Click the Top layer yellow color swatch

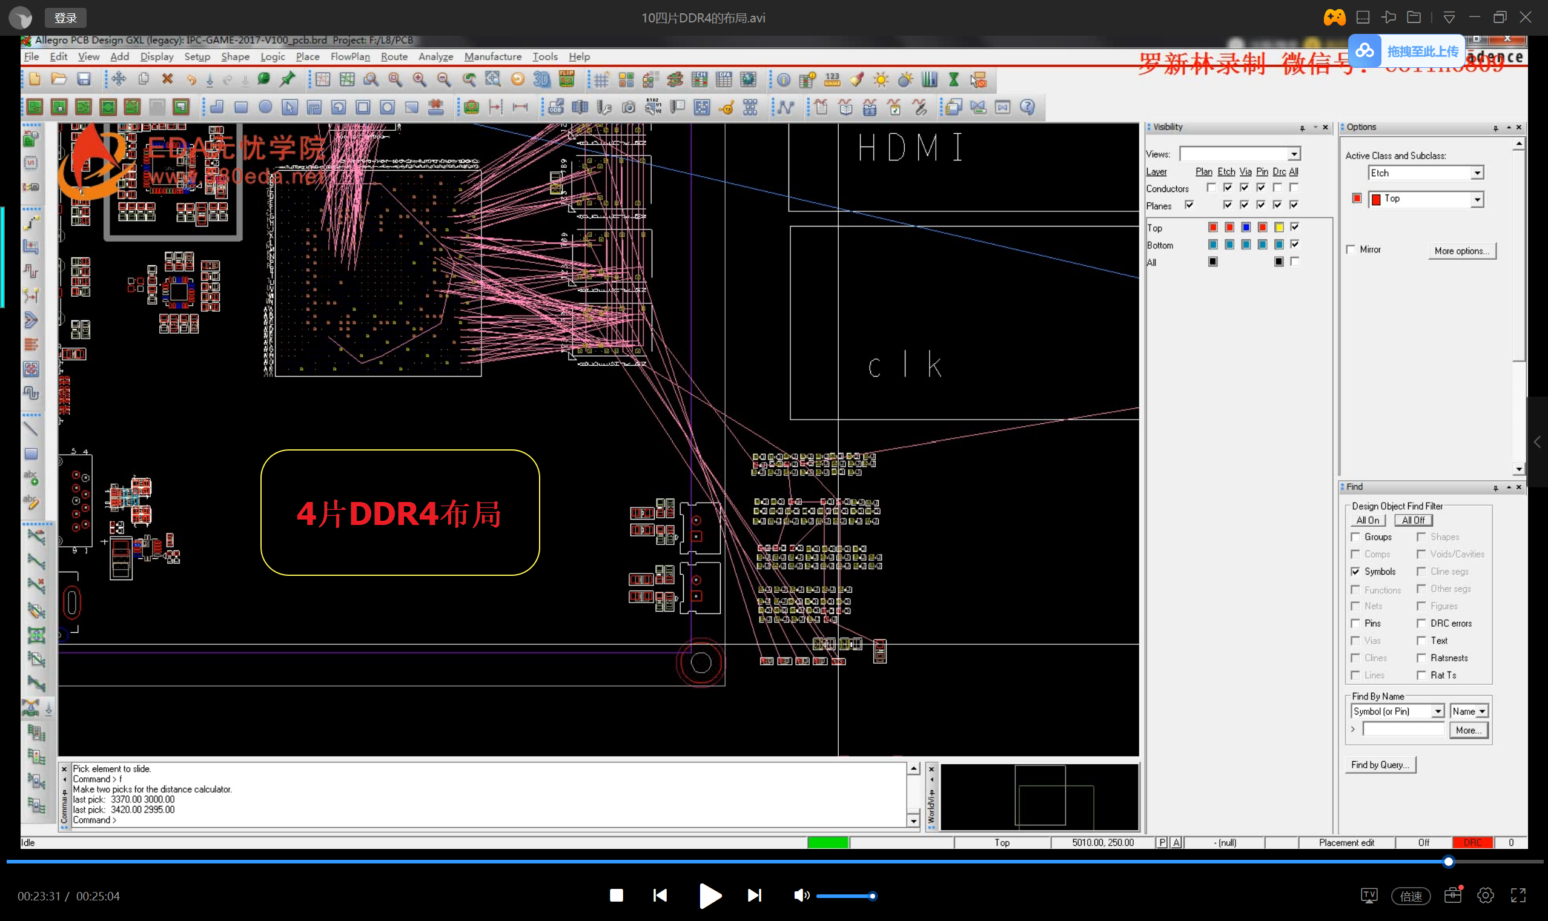click(x=1278, y=227)
